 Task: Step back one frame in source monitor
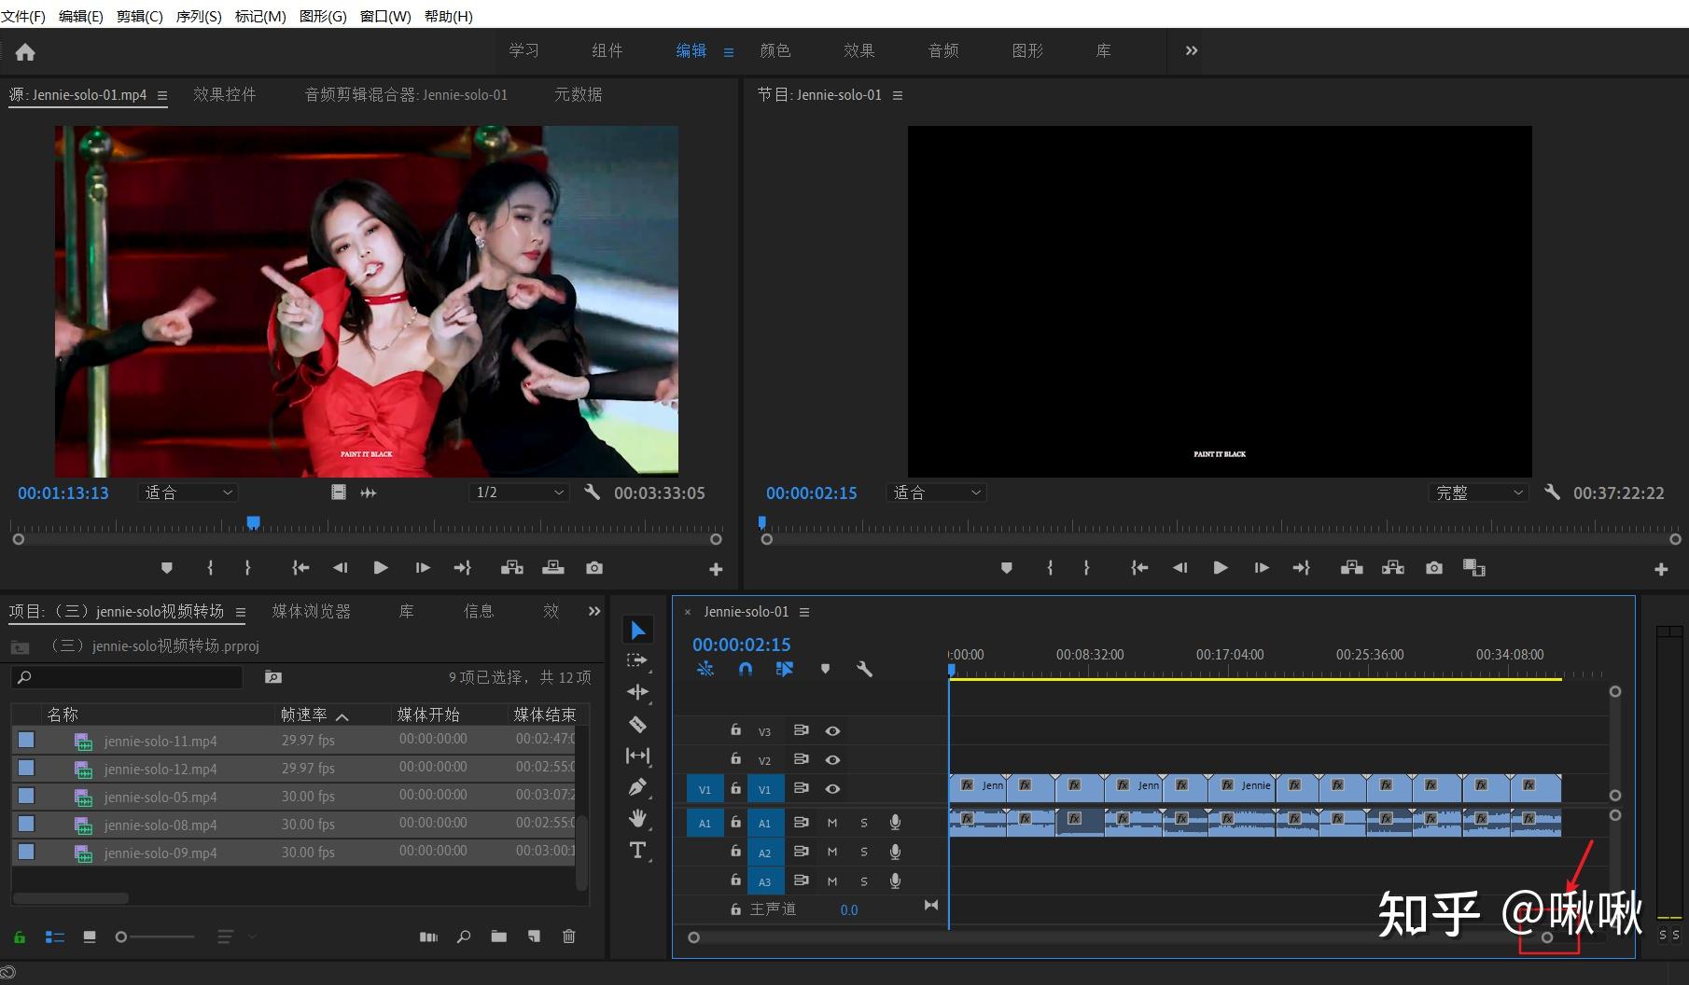pyautogui.click(x=340, y=567)
